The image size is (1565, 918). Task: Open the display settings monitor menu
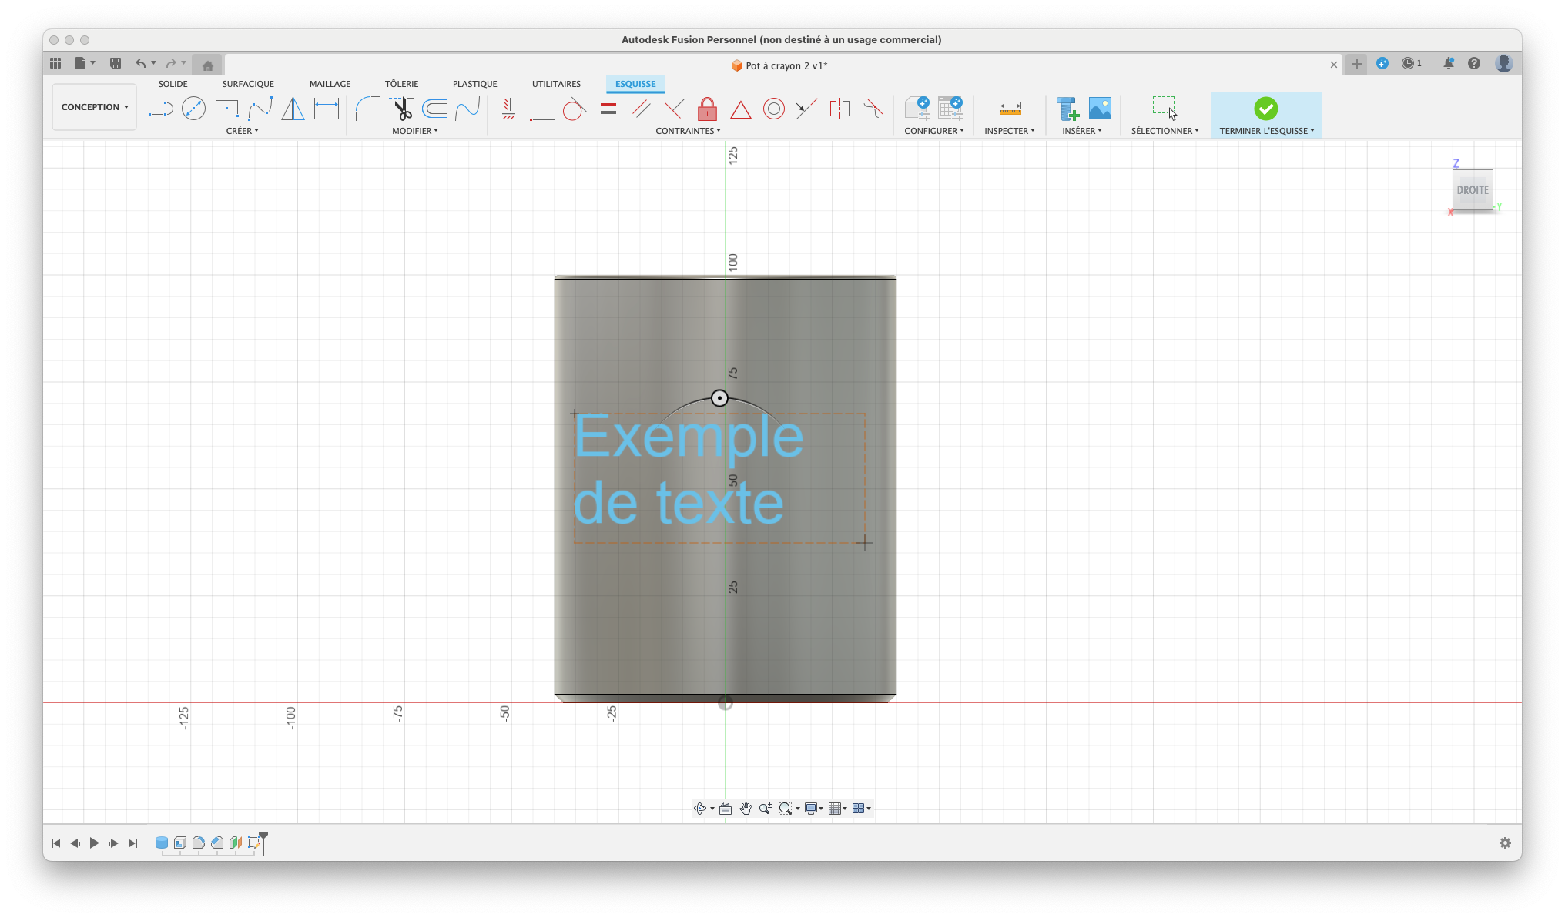pos(813,809)
